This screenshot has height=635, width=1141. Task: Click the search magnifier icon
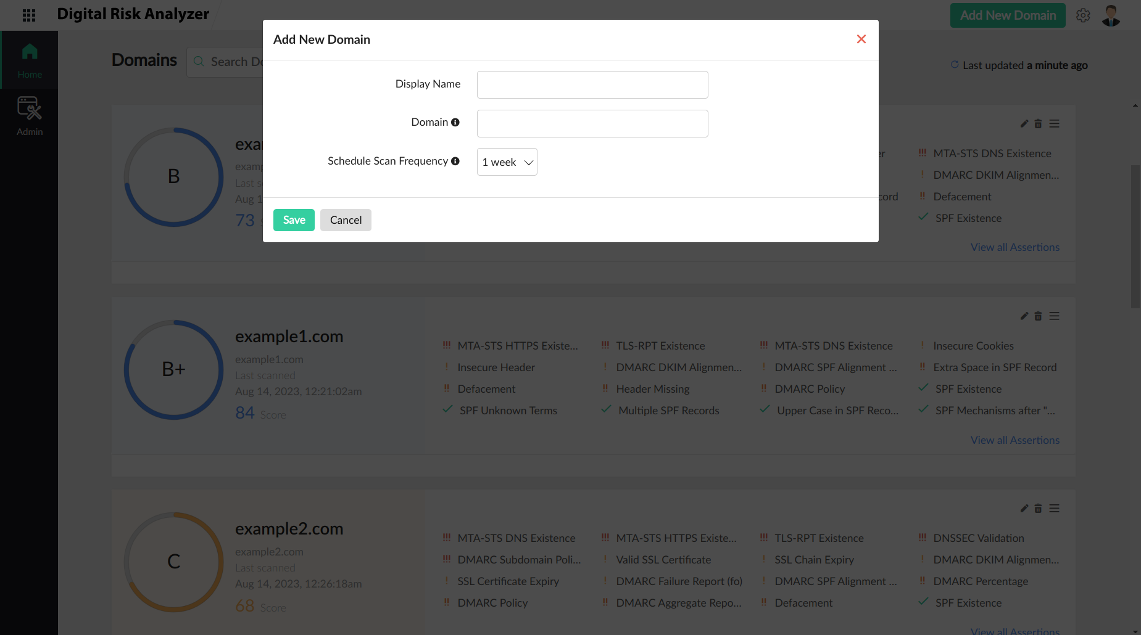[199, 62]
